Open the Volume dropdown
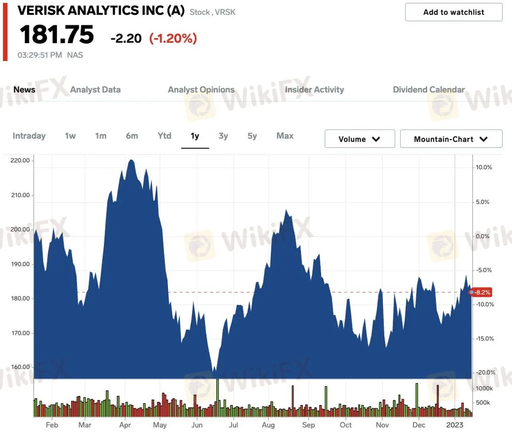 point(360,139)
